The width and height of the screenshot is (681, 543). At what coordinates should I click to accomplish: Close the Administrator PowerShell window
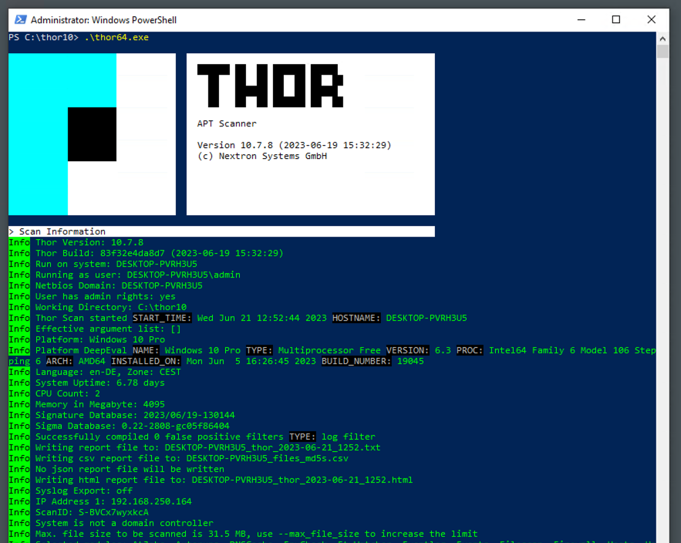click(652, 19)
